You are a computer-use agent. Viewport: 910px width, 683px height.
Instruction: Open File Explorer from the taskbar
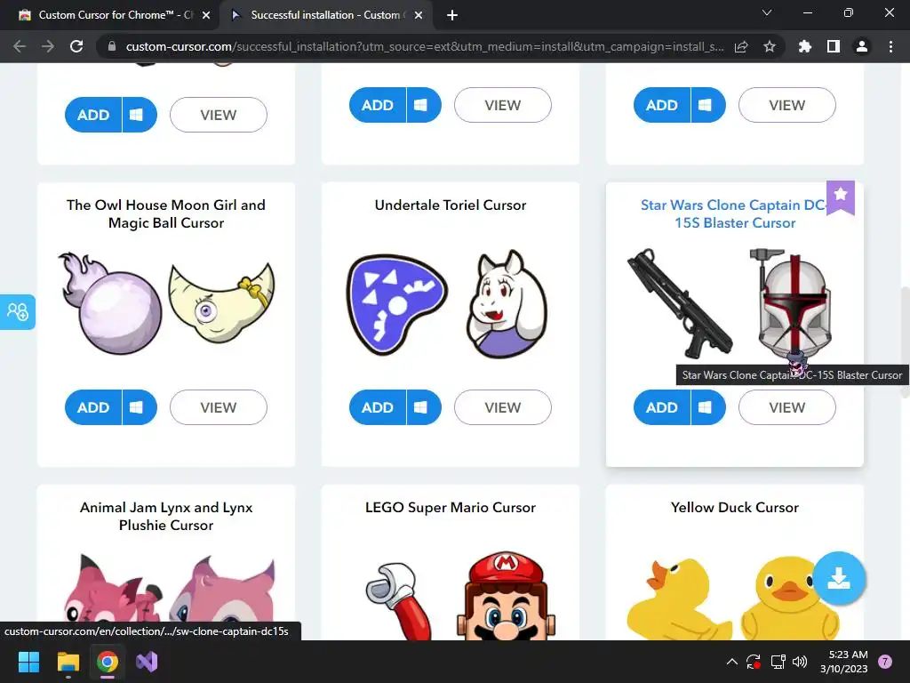(x=68, y=662)
